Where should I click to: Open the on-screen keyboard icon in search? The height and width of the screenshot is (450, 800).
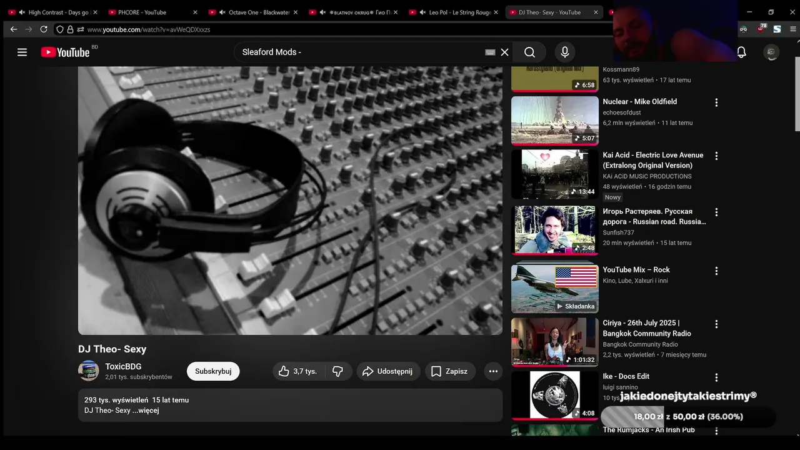pyautogui.click(x=490, y=52)
